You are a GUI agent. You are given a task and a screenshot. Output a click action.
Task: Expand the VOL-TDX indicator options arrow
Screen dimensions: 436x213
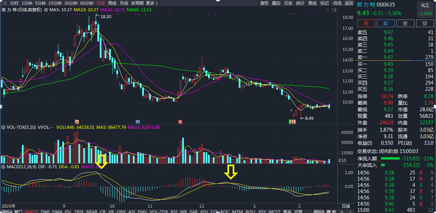tap(3, 127)
